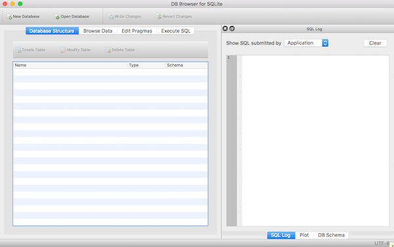Click the Name column header
394x247 pixels.
[x=70, y=66]
